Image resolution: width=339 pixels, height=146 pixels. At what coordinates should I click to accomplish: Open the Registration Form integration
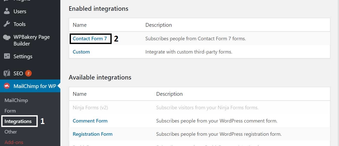pyautogui.click(x=93, y=134)
